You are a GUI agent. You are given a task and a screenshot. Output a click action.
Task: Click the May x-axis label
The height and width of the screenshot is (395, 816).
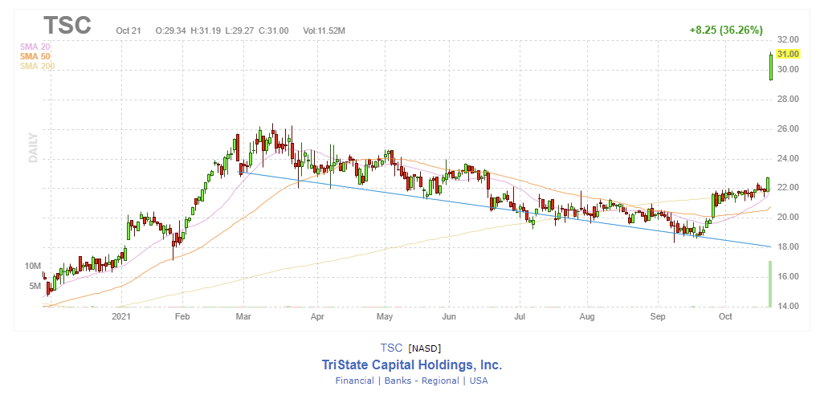pos(385,316)
